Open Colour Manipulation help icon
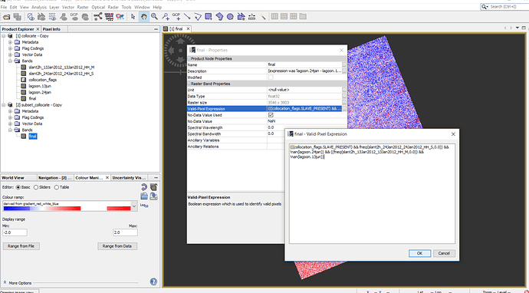 tap(153, 281)
